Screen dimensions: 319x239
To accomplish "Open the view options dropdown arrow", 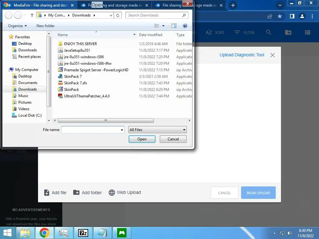I will [163, 26].
